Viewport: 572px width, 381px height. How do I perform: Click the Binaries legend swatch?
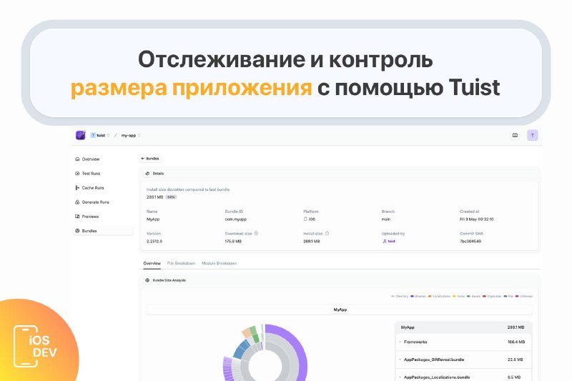[x=413, y=297]
